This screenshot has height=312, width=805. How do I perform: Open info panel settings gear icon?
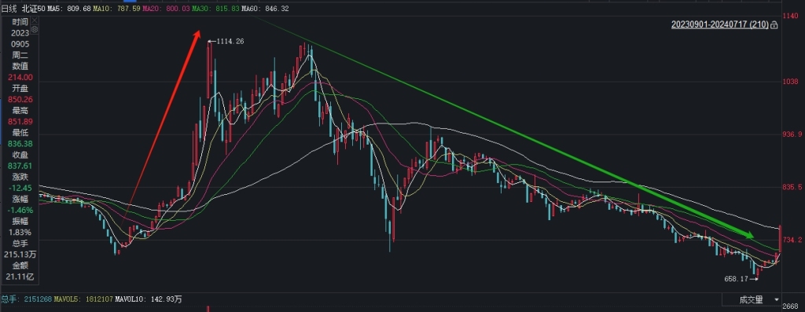[35, 29]
